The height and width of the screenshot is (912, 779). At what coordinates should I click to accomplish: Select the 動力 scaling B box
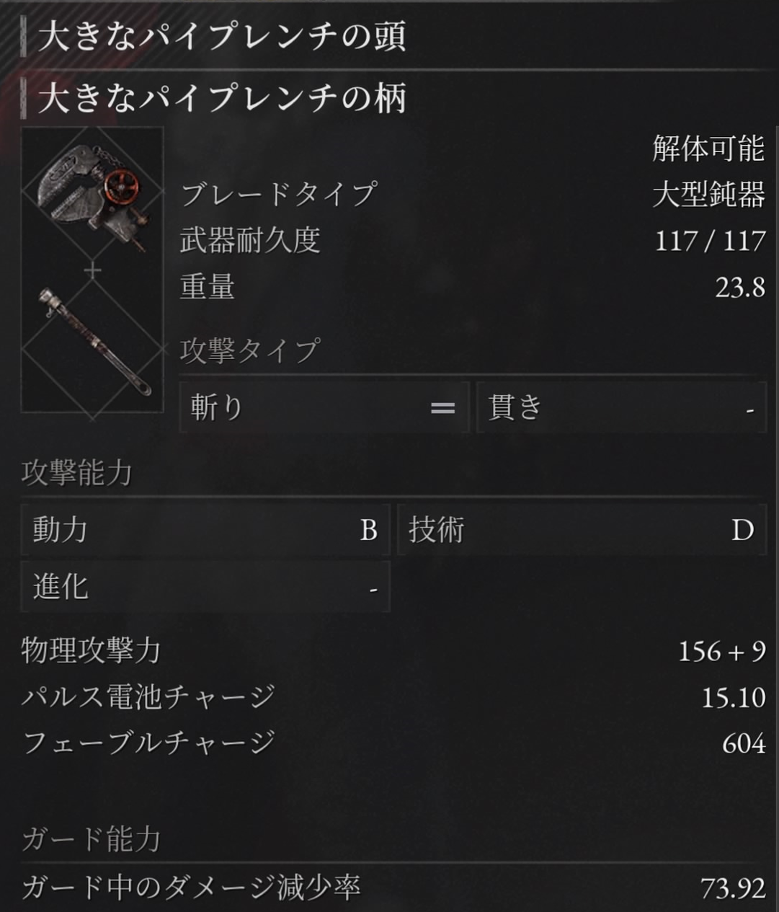point(205,530)
